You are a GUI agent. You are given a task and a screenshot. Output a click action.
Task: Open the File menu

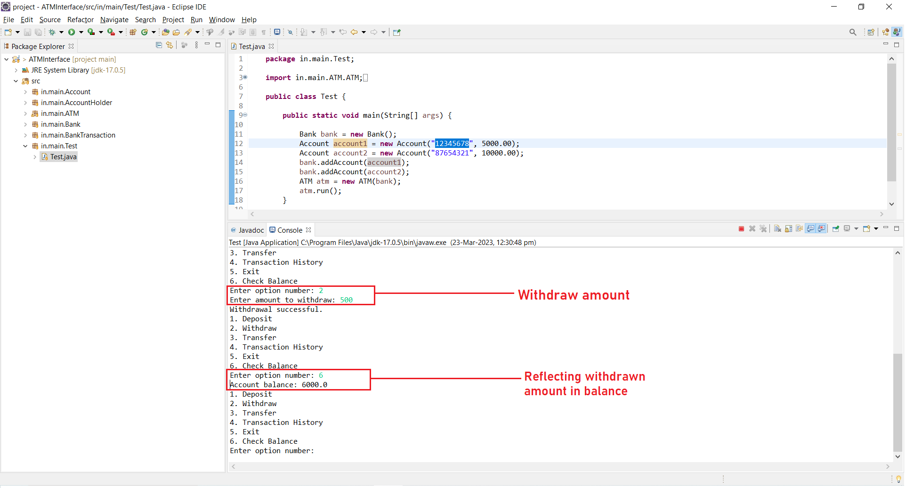pos(8,20)
